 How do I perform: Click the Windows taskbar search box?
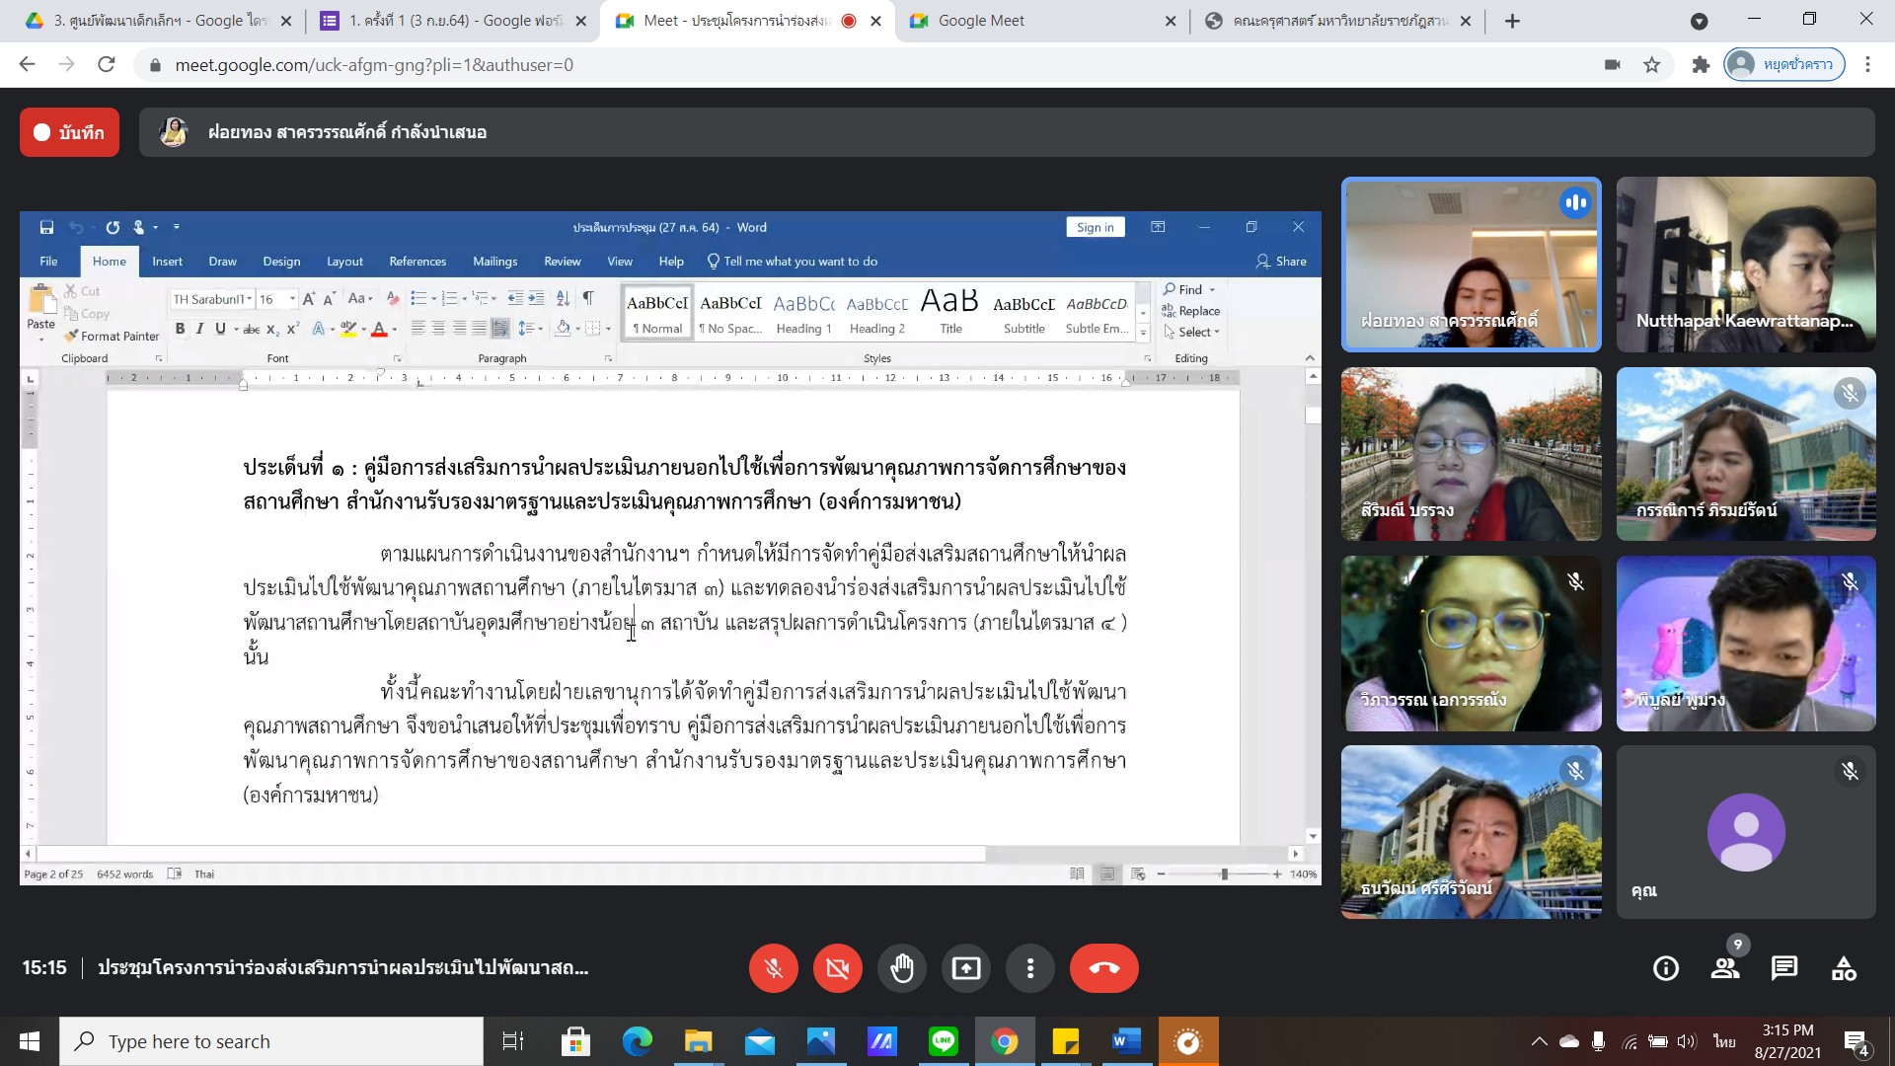(271, 1041)
